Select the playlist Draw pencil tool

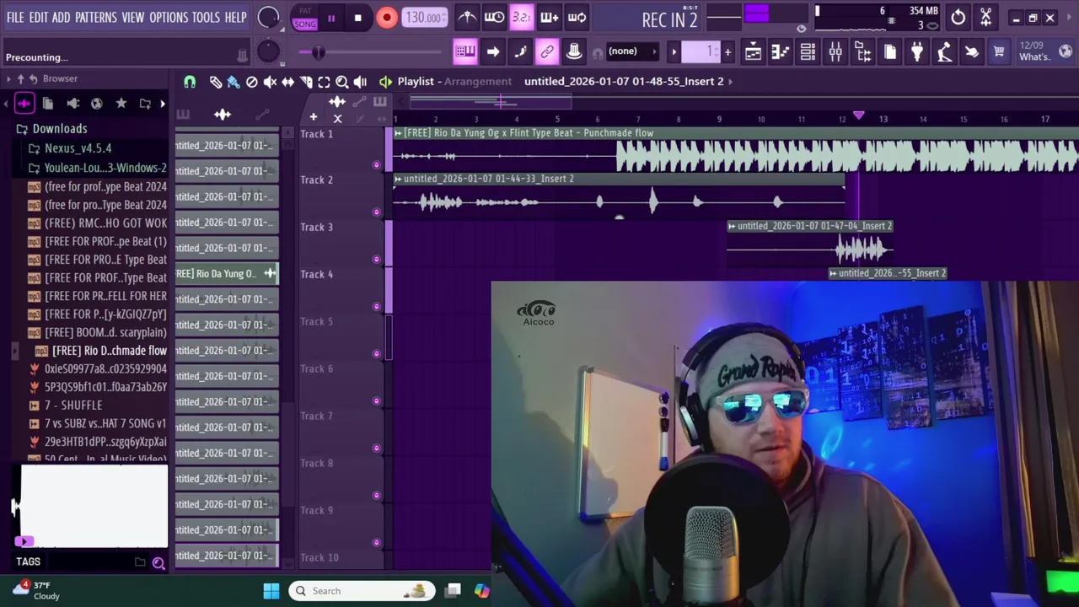(x=216, y=82)
